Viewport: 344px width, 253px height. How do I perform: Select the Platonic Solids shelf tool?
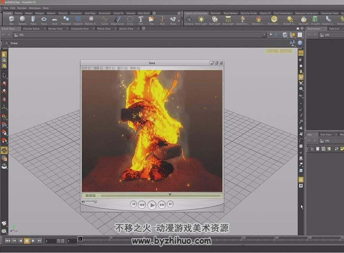(91, 20)
